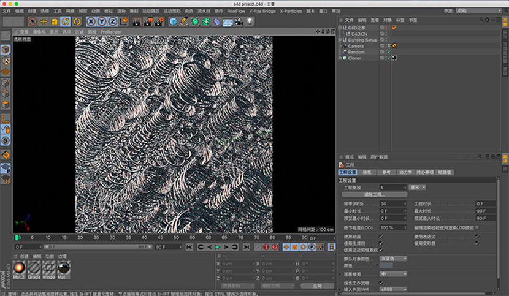Toggle the X axis lock icon
This screenshot has width=509, height=296.
point(90,21)
